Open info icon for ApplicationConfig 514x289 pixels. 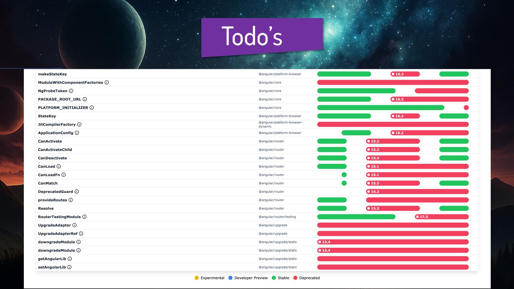coord(77,133)
